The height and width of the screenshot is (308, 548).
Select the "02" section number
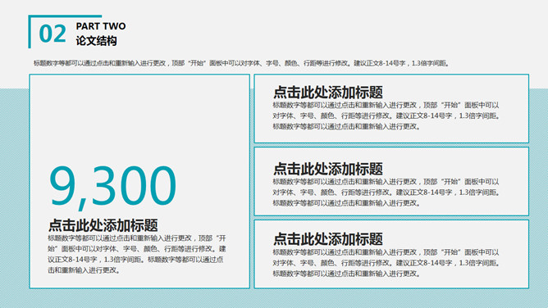[x=53, y=34]
